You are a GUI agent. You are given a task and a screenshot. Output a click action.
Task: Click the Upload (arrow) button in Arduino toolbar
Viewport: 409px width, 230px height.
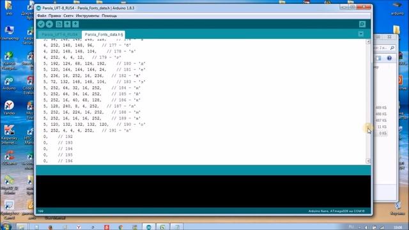tap(49, 24)
